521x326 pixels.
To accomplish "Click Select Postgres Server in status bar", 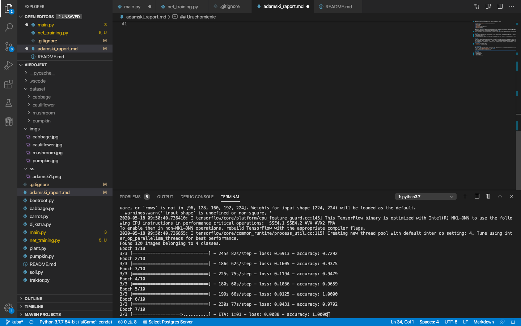I will click(x=168, y=322).
